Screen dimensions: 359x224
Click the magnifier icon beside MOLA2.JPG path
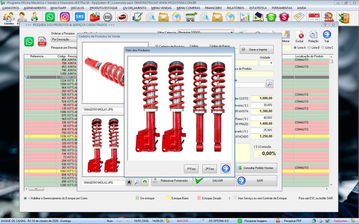click(x=137, y=182)
